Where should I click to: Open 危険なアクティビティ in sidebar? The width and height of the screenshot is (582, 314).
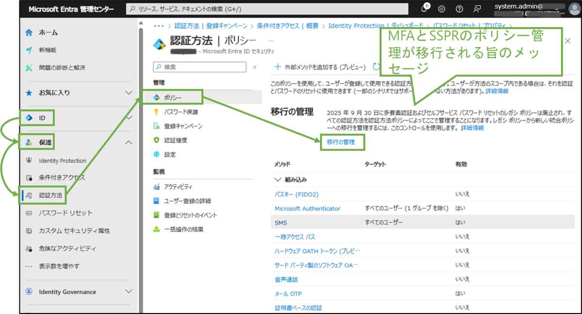pos(67,249)
